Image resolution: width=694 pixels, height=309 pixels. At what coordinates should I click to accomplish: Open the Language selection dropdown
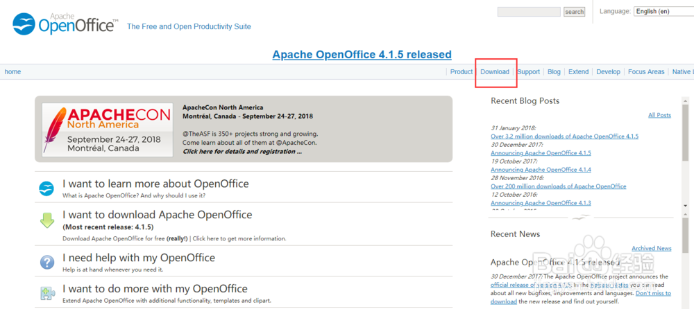coord(663,11)
